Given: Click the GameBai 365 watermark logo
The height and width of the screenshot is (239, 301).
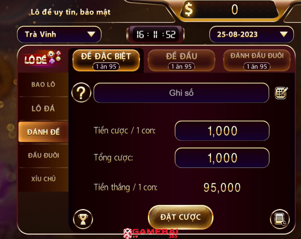Looking at the screenshot, I should [151, 234].
